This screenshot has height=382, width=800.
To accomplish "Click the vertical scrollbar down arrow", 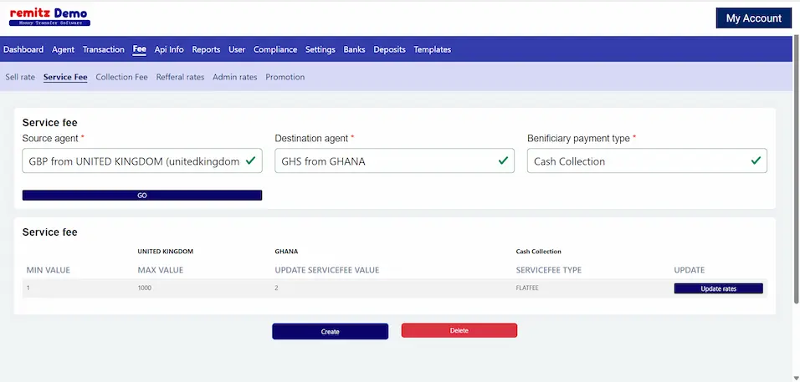I will coord(795,376).
